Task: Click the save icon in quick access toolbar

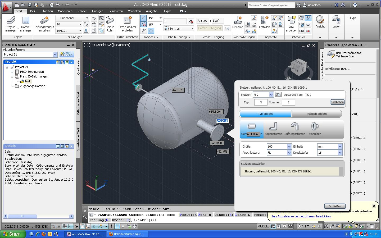Action: 29,5
